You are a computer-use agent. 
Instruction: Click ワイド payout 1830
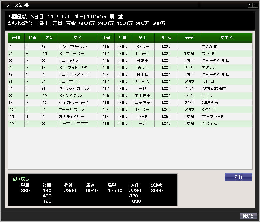[135, 201]
